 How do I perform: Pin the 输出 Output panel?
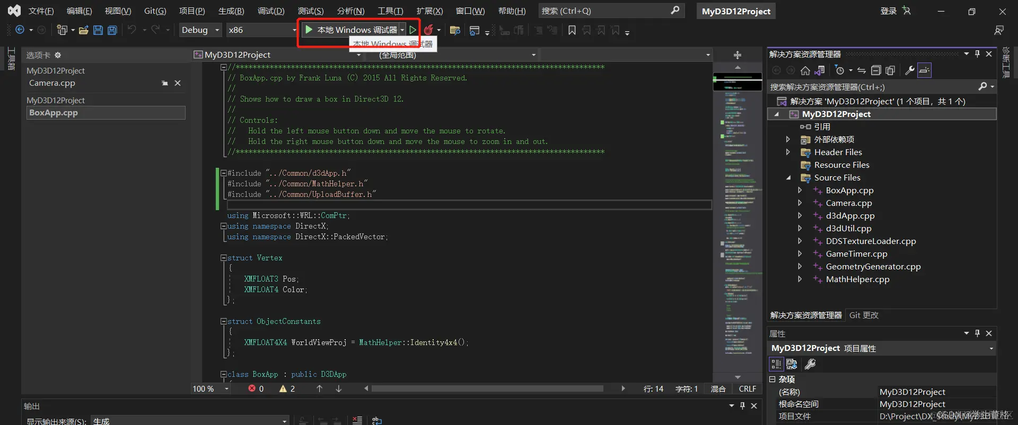pos(742,406)
